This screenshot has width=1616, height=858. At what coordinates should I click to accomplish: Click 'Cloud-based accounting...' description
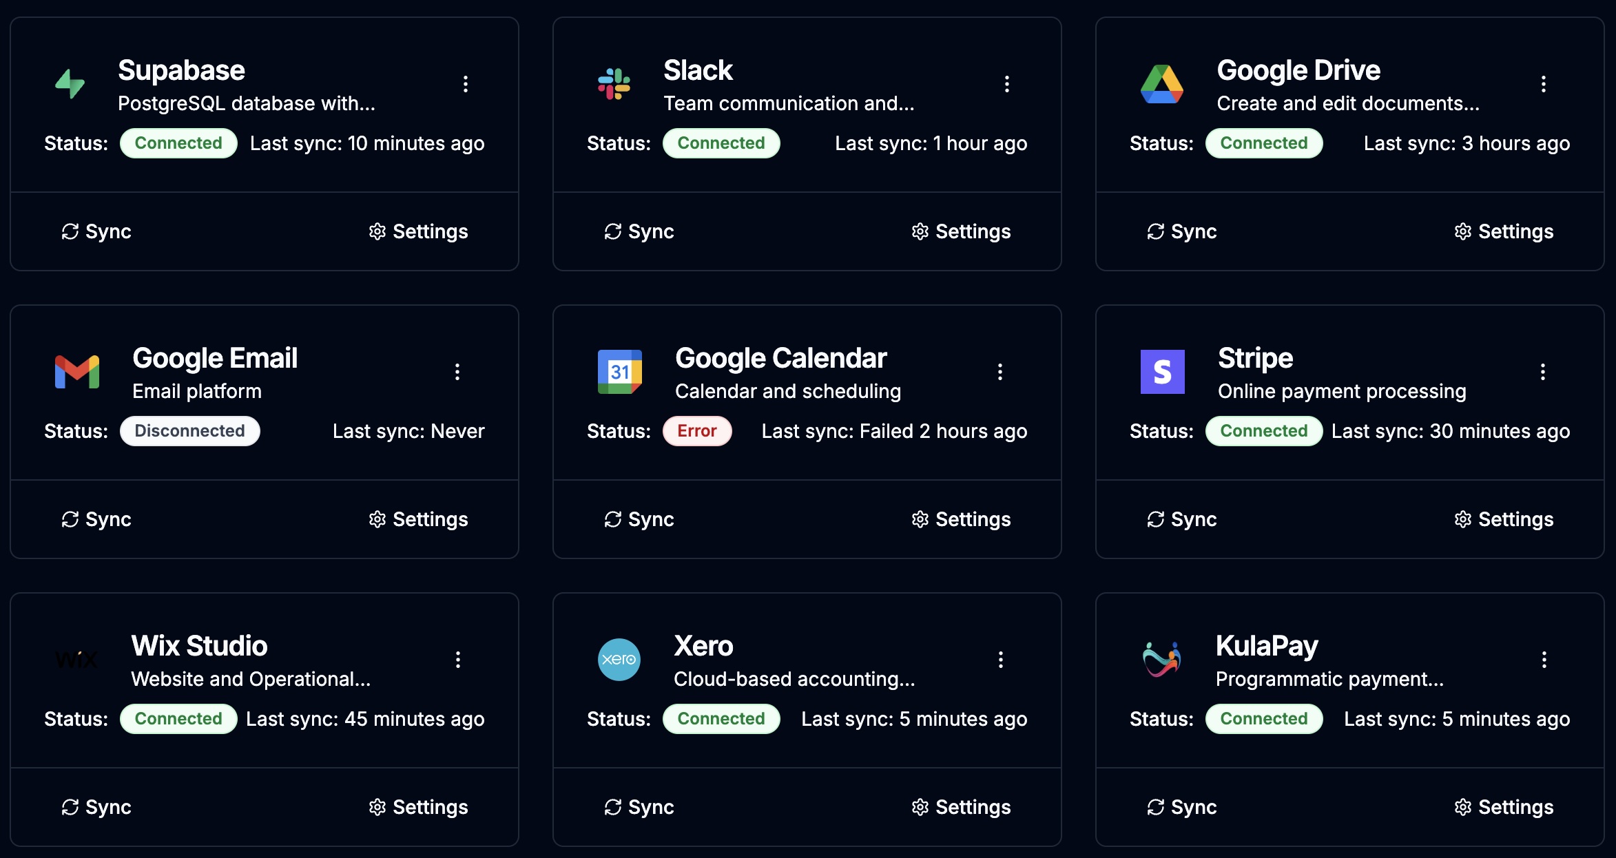[x=794, y=679]
